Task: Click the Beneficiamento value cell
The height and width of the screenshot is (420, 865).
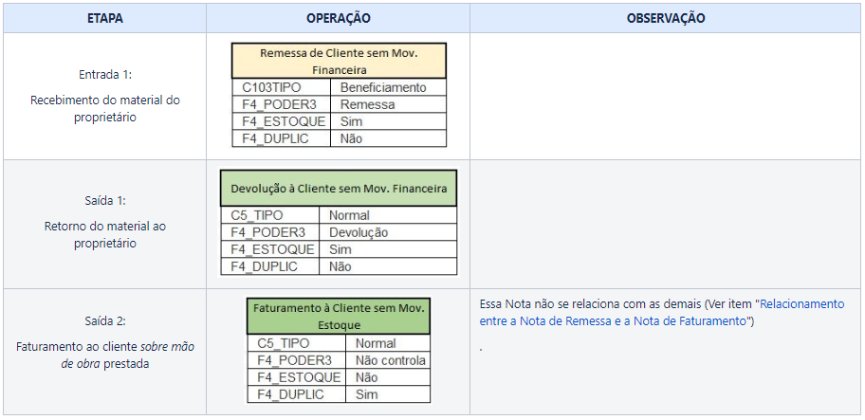Action: coord(388,87)
